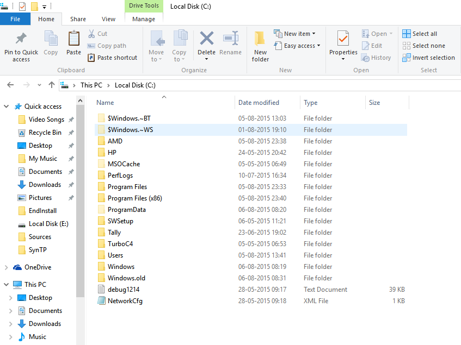461x345 pixels.
Task: Click the Rename icon
Action: [x=231, y=39]
